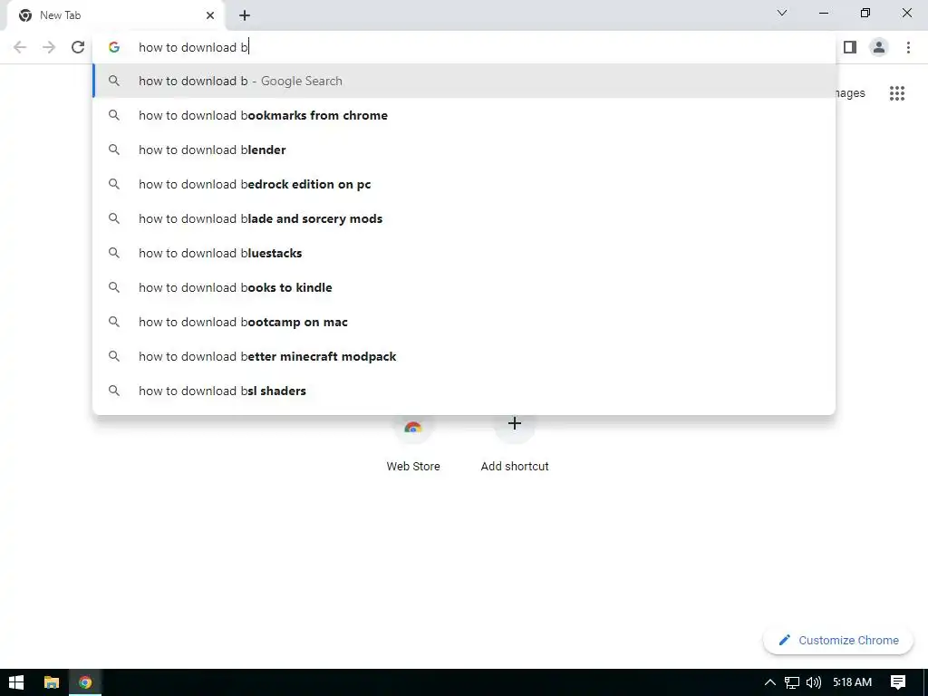Pick suggestion 'bootcamp on mac'
The width and height of the screenshot is (928, 696).
click(465, 322)
